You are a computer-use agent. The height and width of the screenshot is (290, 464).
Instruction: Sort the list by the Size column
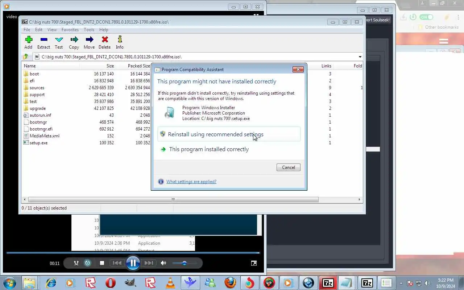click(x=98, y=66)
